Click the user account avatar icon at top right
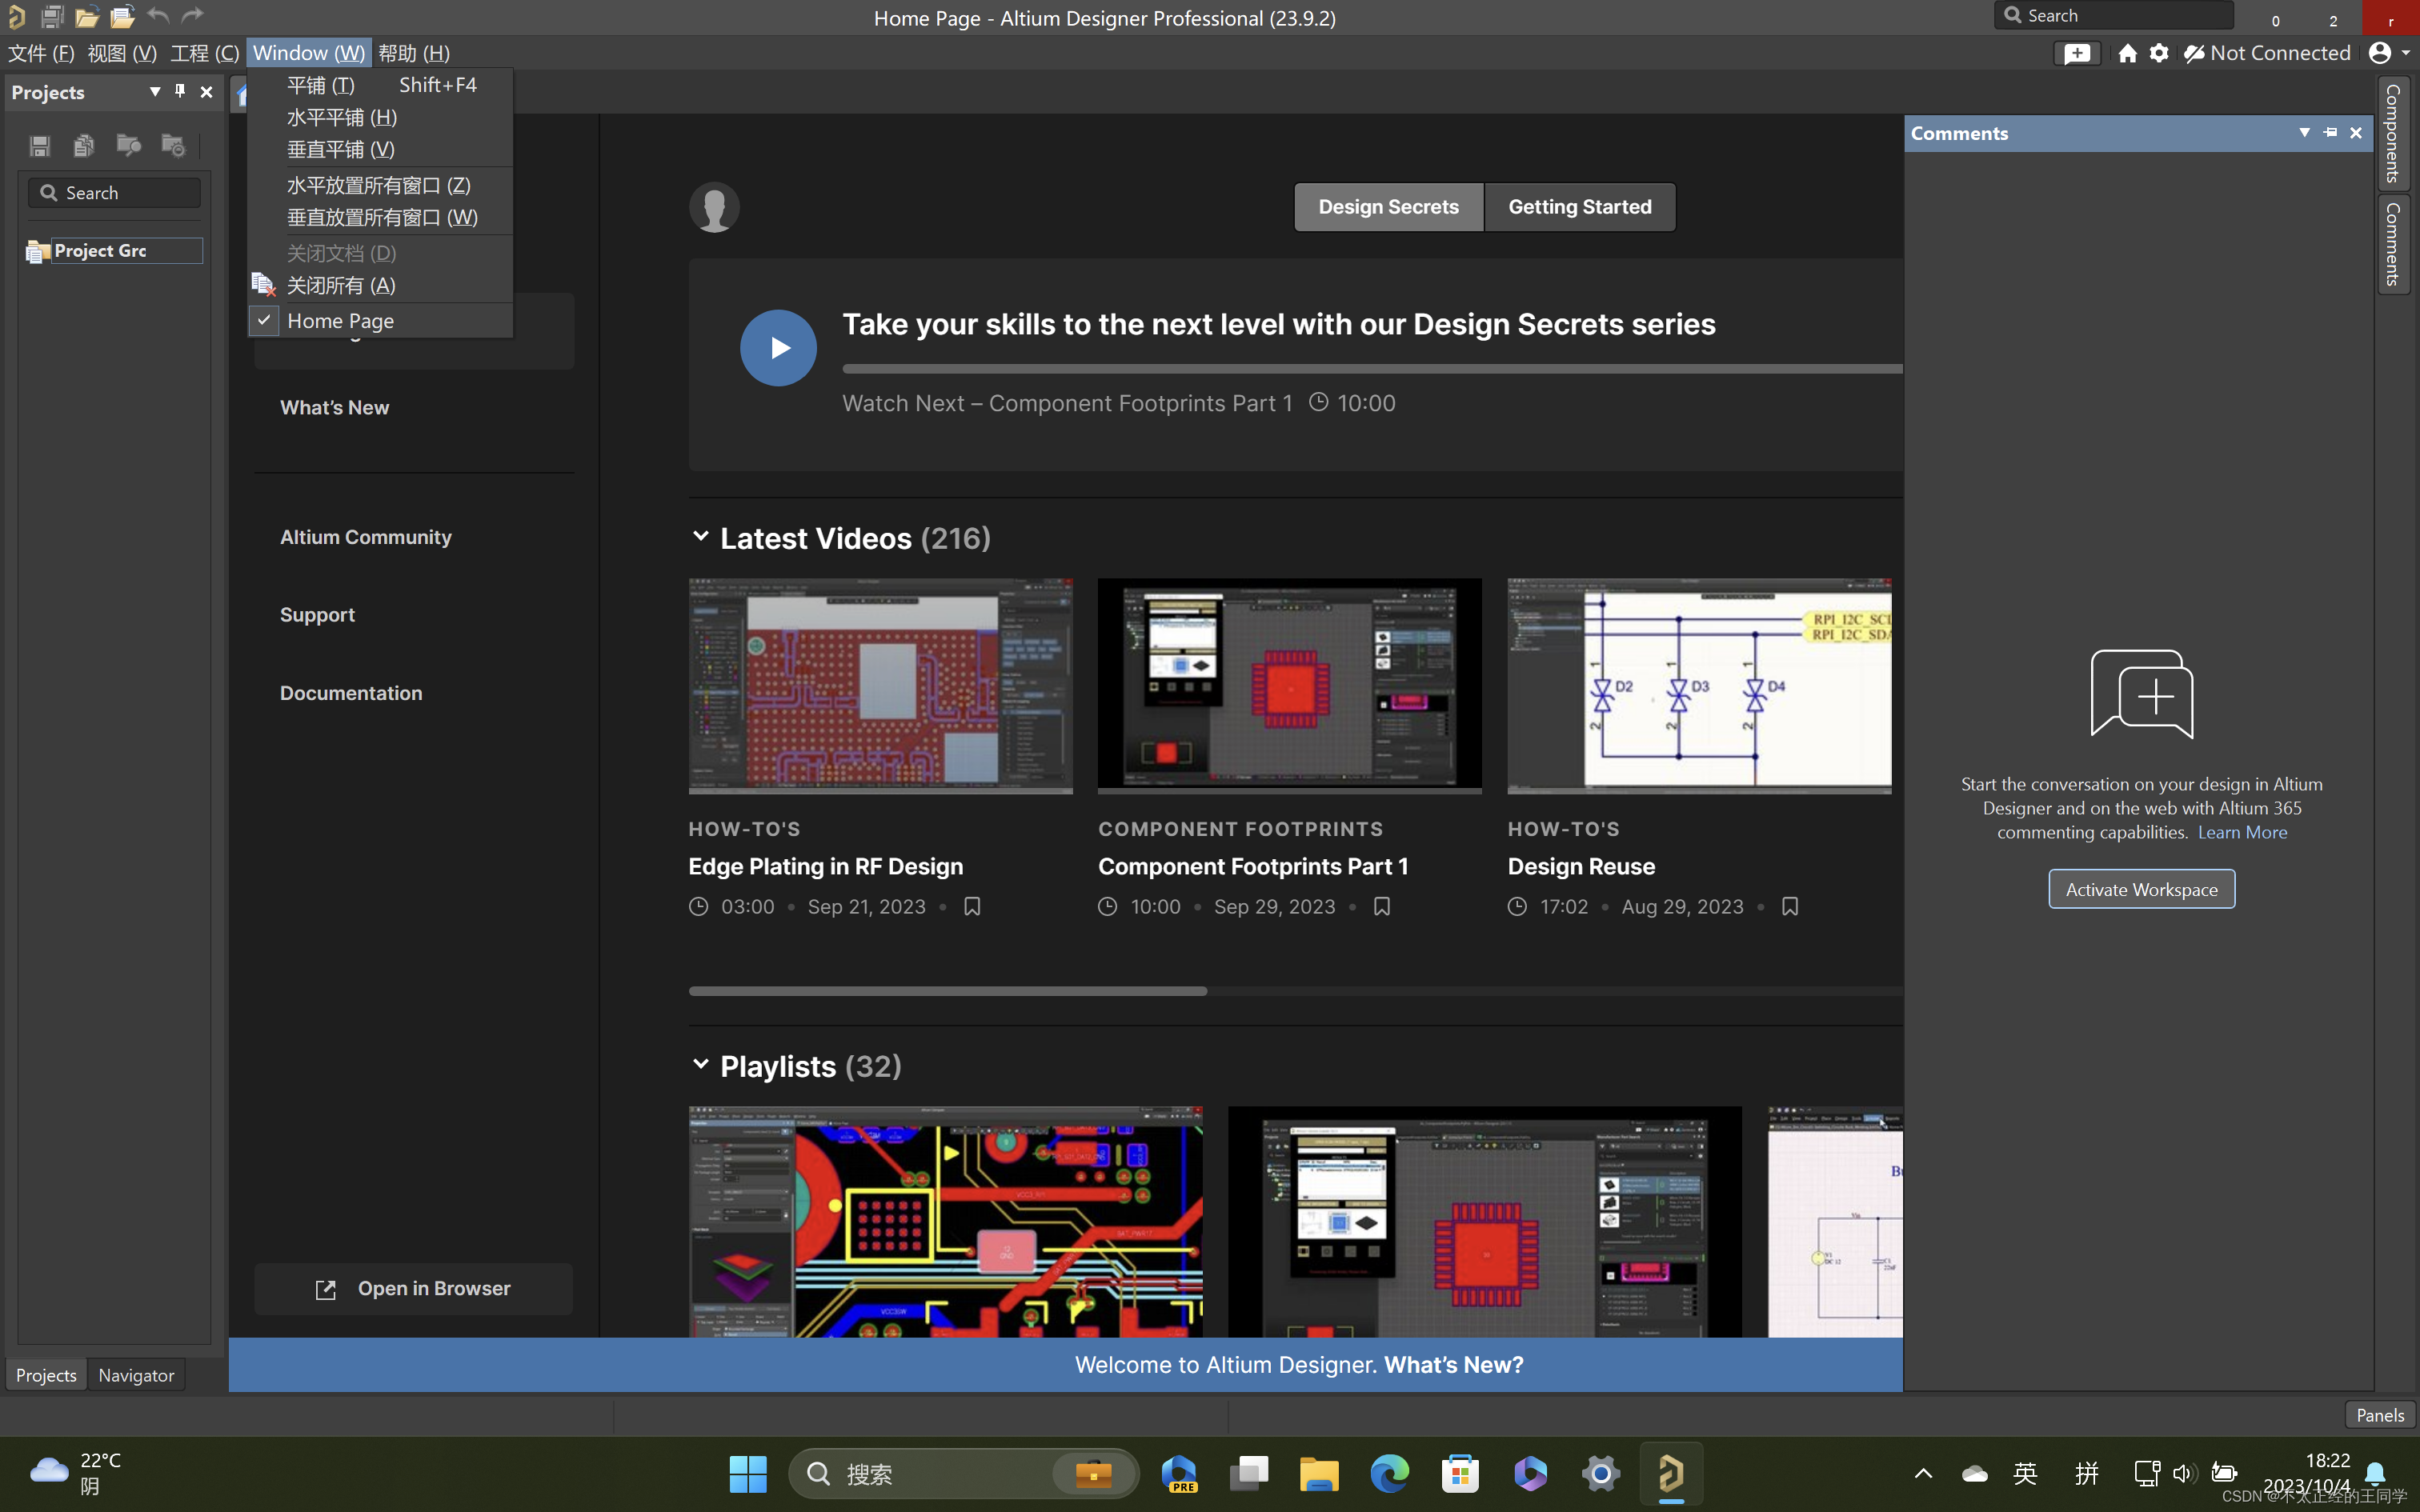The height and width of the screenshot is (1512, 2420). pyautogui.click(x=2380, y=53)
